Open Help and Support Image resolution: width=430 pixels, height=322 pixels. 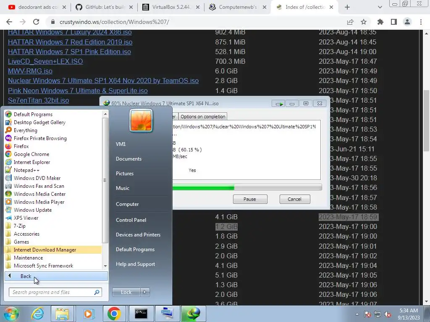point(135,264)
